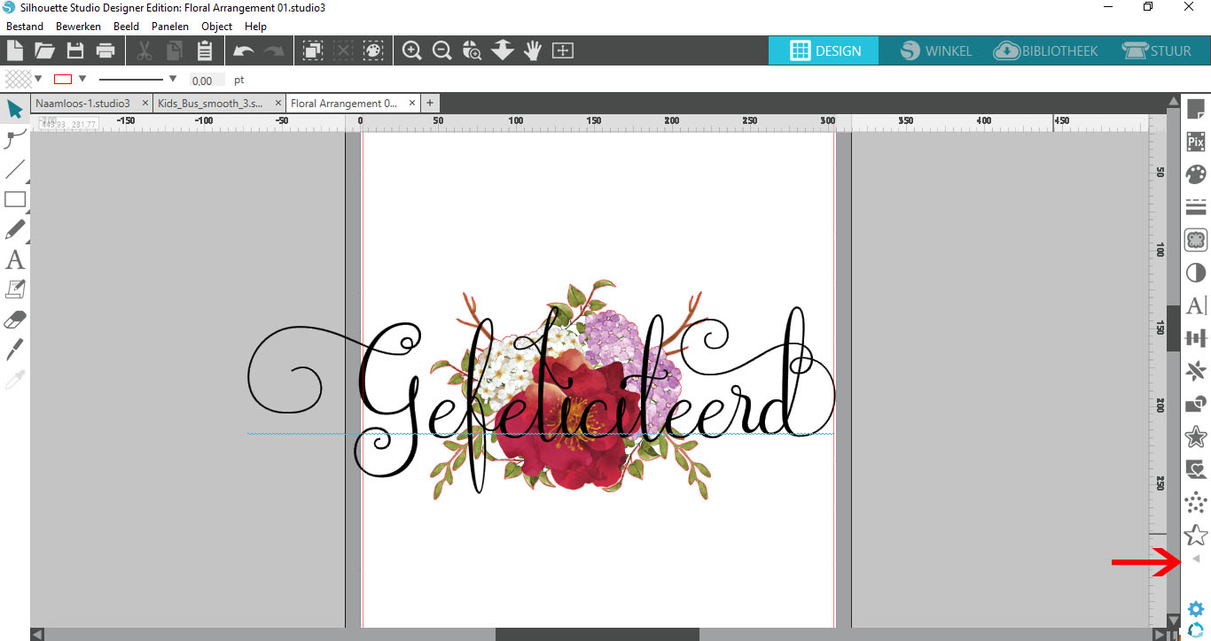The width and height of the screenshot is (1211, 641).
Task: Open a file with the folder icon
Action: pyautogui.click(x=44, y=50)
